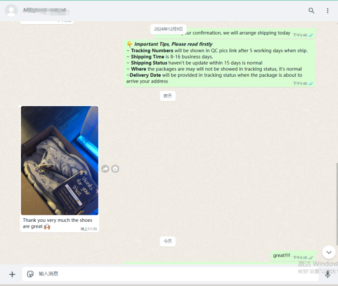Image resolution: width=338 pixels, height=286 pixels.
Task: Open the three-dot chat menu
Action: 328,11
